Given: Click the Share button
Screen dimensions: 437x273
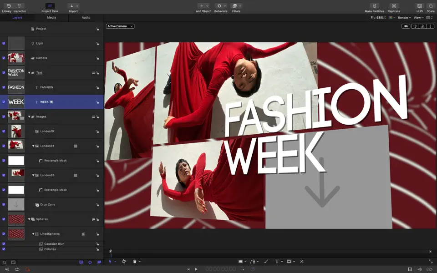Looking at the screenshot, I should [430, 6].
